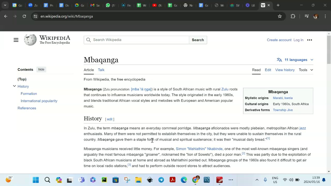Screen dimensions: 331x186
Task: Click the Log in link
Action: pos(298,40)
